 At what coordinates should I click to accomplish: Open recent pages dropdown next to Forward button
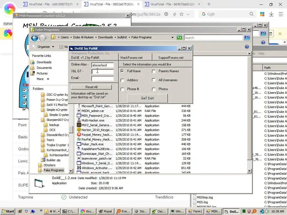[47, 38]
